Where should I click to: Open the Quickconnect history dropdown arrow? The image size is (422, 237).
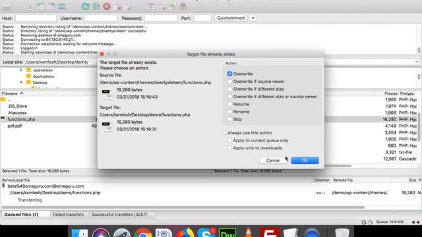pyautogui.click(x=253, y=18)
